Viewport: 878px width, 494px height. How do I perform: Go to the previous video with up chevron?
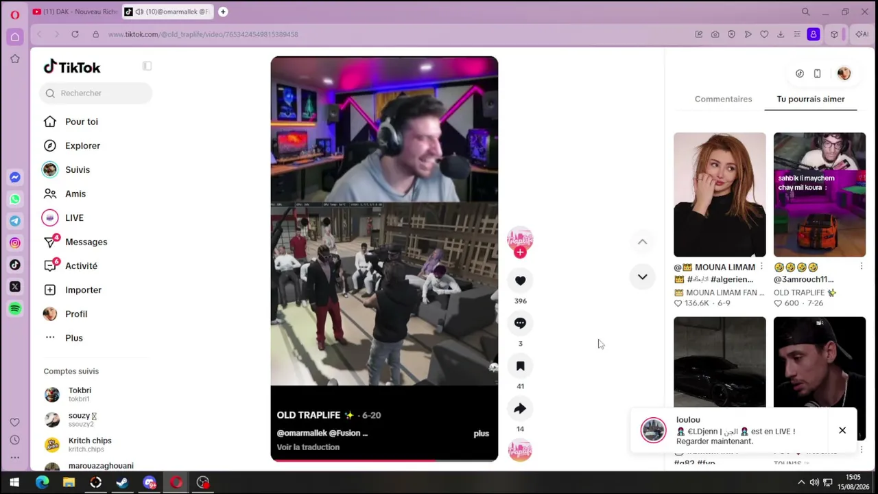coord(643,242)
